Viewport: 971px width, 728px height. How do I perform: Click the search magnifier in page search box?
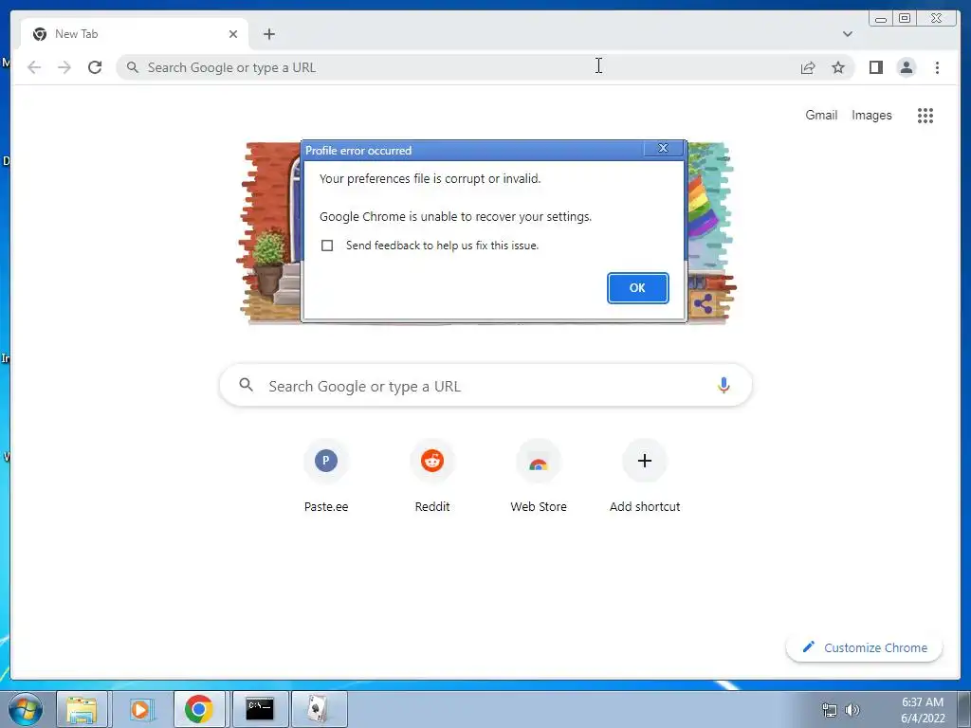[246, 385]
